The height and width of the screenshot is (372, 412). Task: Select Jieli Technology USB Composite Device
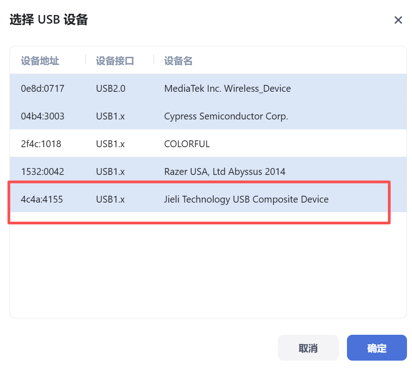point(246,199)
